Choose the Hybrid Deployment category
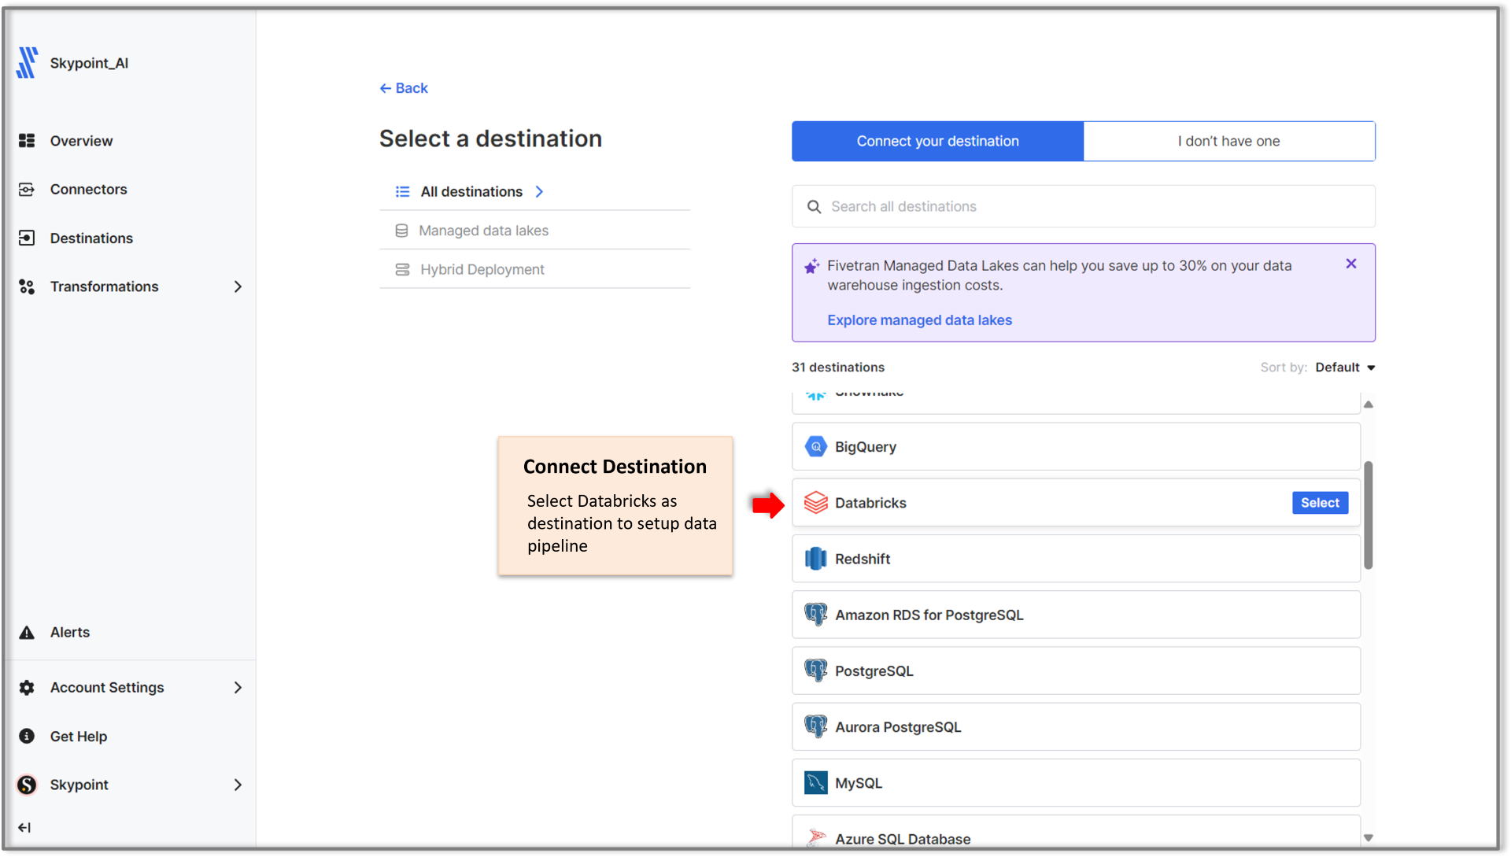 click(482, 270)
